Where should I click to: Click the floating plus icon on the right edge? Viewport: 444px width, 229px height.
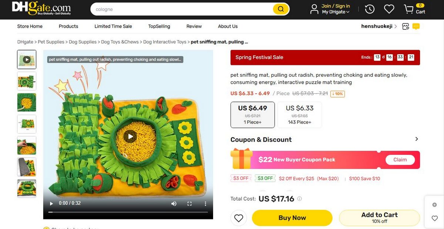pyautogui.click(x=434, y=204)
